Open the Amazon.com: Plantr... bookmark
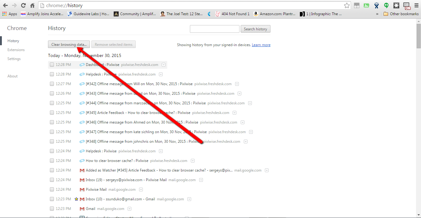The height and width of the screenshot is (218, 421). pos(274,14)
